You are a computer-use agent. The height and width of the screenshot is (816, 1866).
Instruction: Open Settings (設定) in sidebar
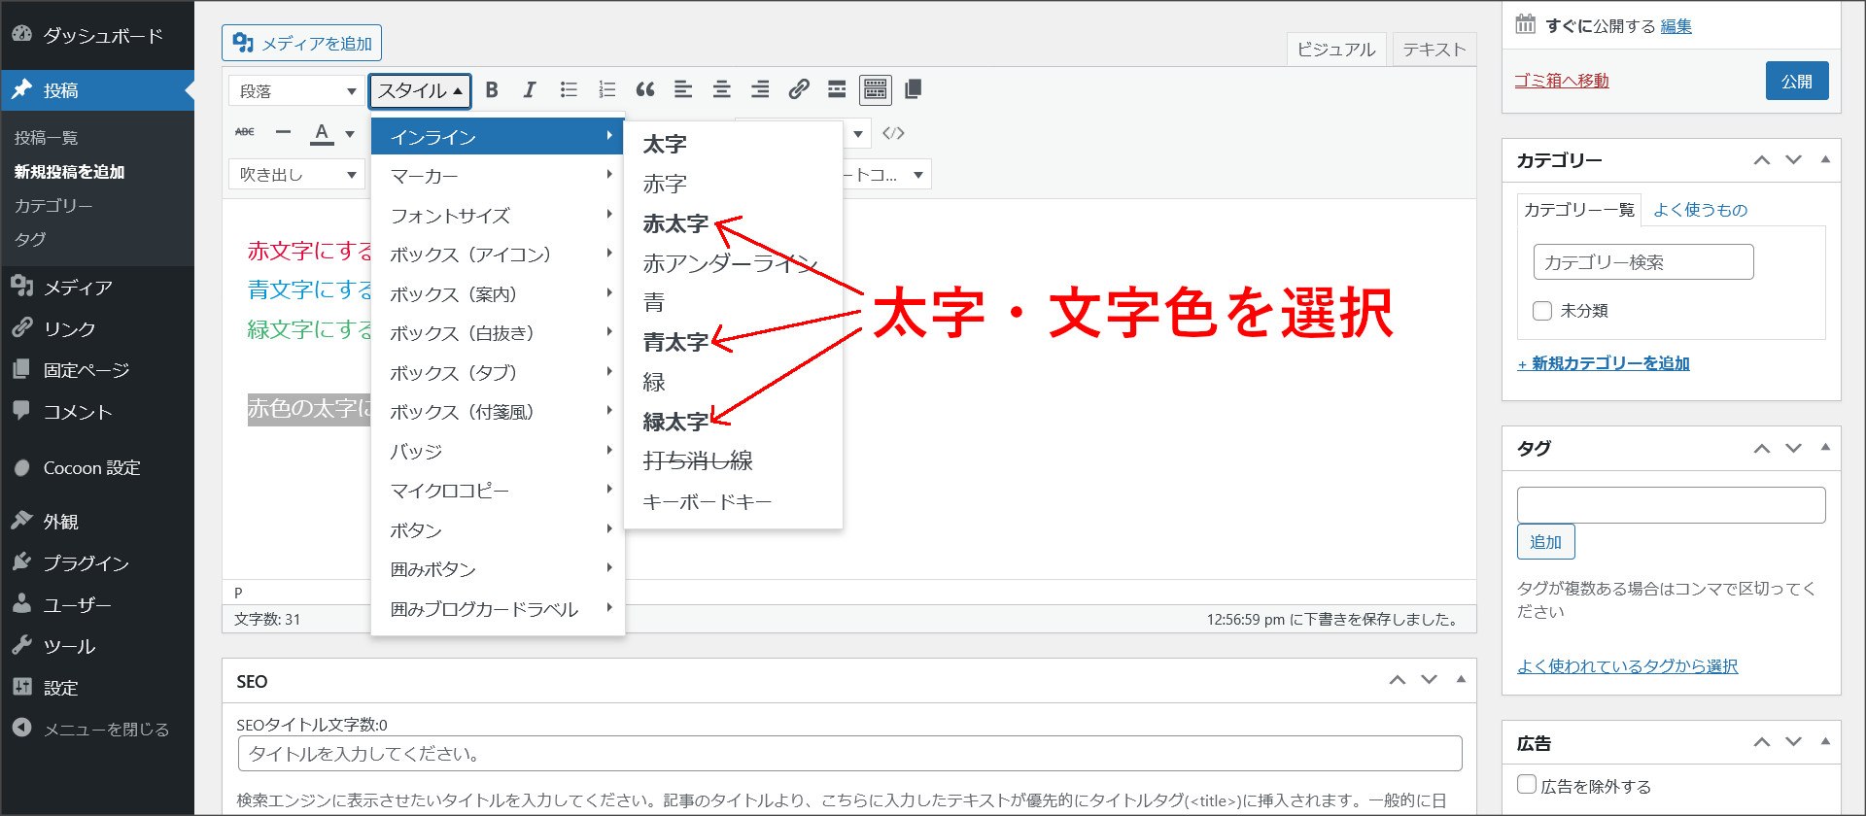pos(97,689)
